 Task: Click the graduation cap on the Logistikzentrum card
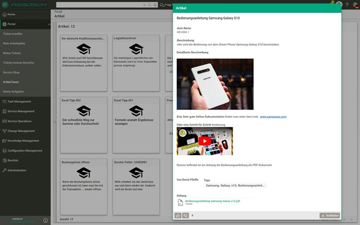pyautogui.click(x=136, y=49)
